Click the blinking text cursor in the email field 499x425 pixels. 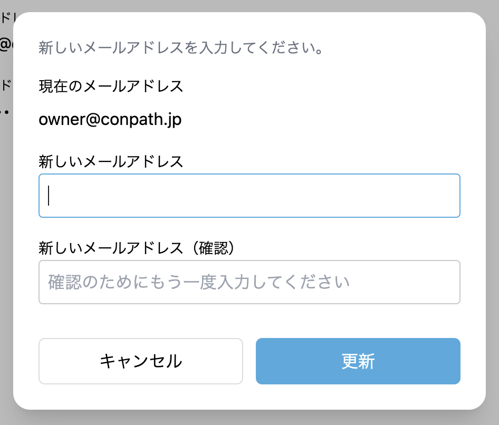point(49,196)
